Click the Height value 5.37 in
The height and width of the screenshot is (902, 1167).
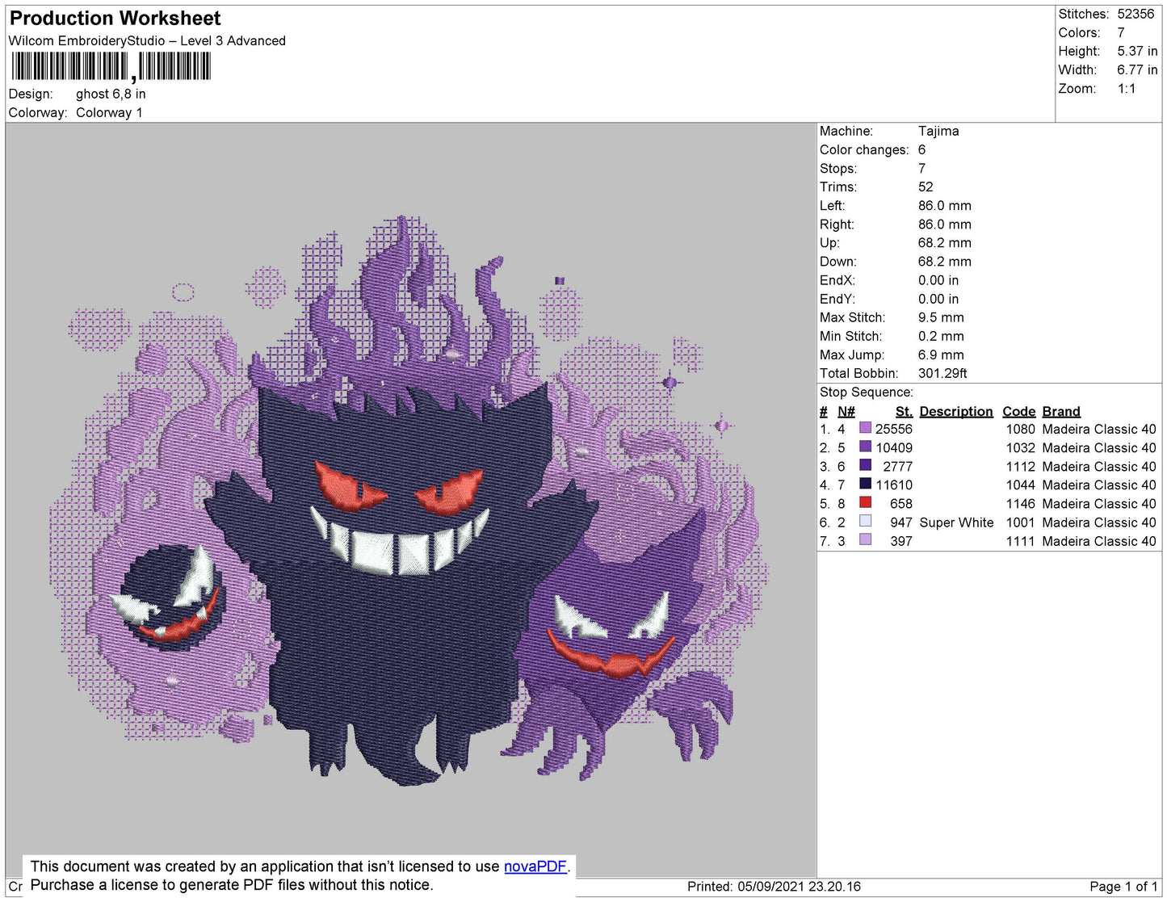[x=1137, y=51]
